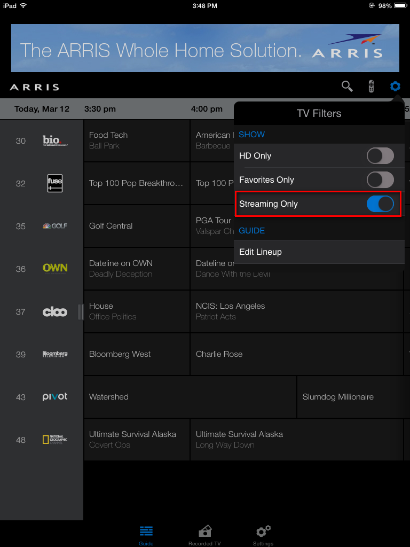Tap the 3:48 PM clock in status bar

tap(205, 5)
